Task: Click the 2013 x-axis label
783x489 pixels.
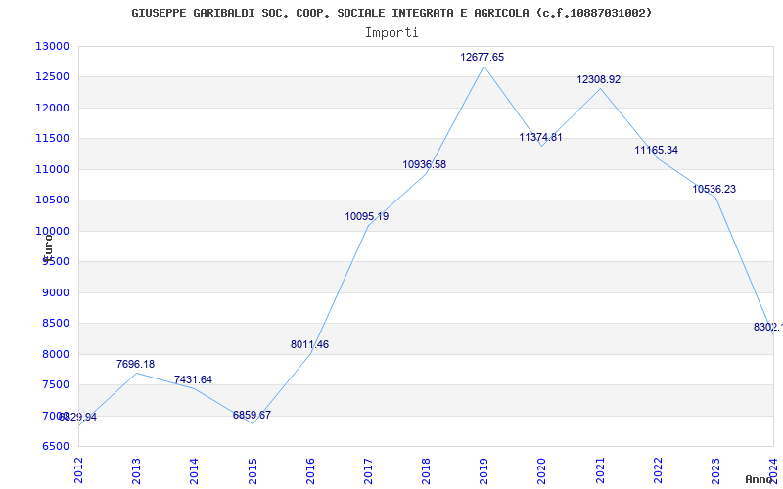Action: (136, 470)
